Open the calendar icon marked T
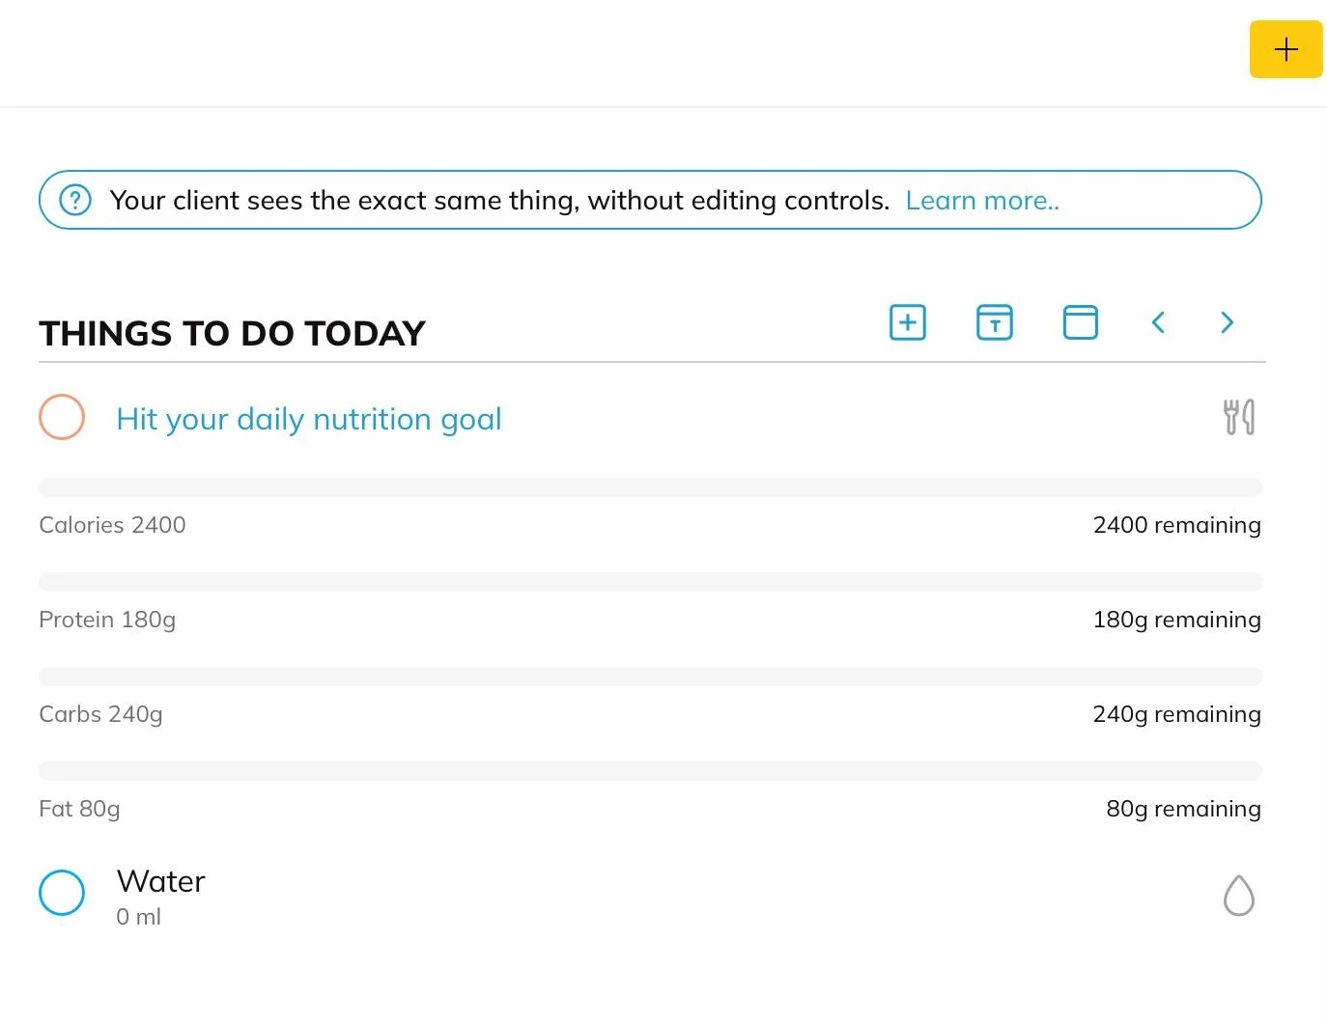1327x1023 pixels. [x=994, y=322]
